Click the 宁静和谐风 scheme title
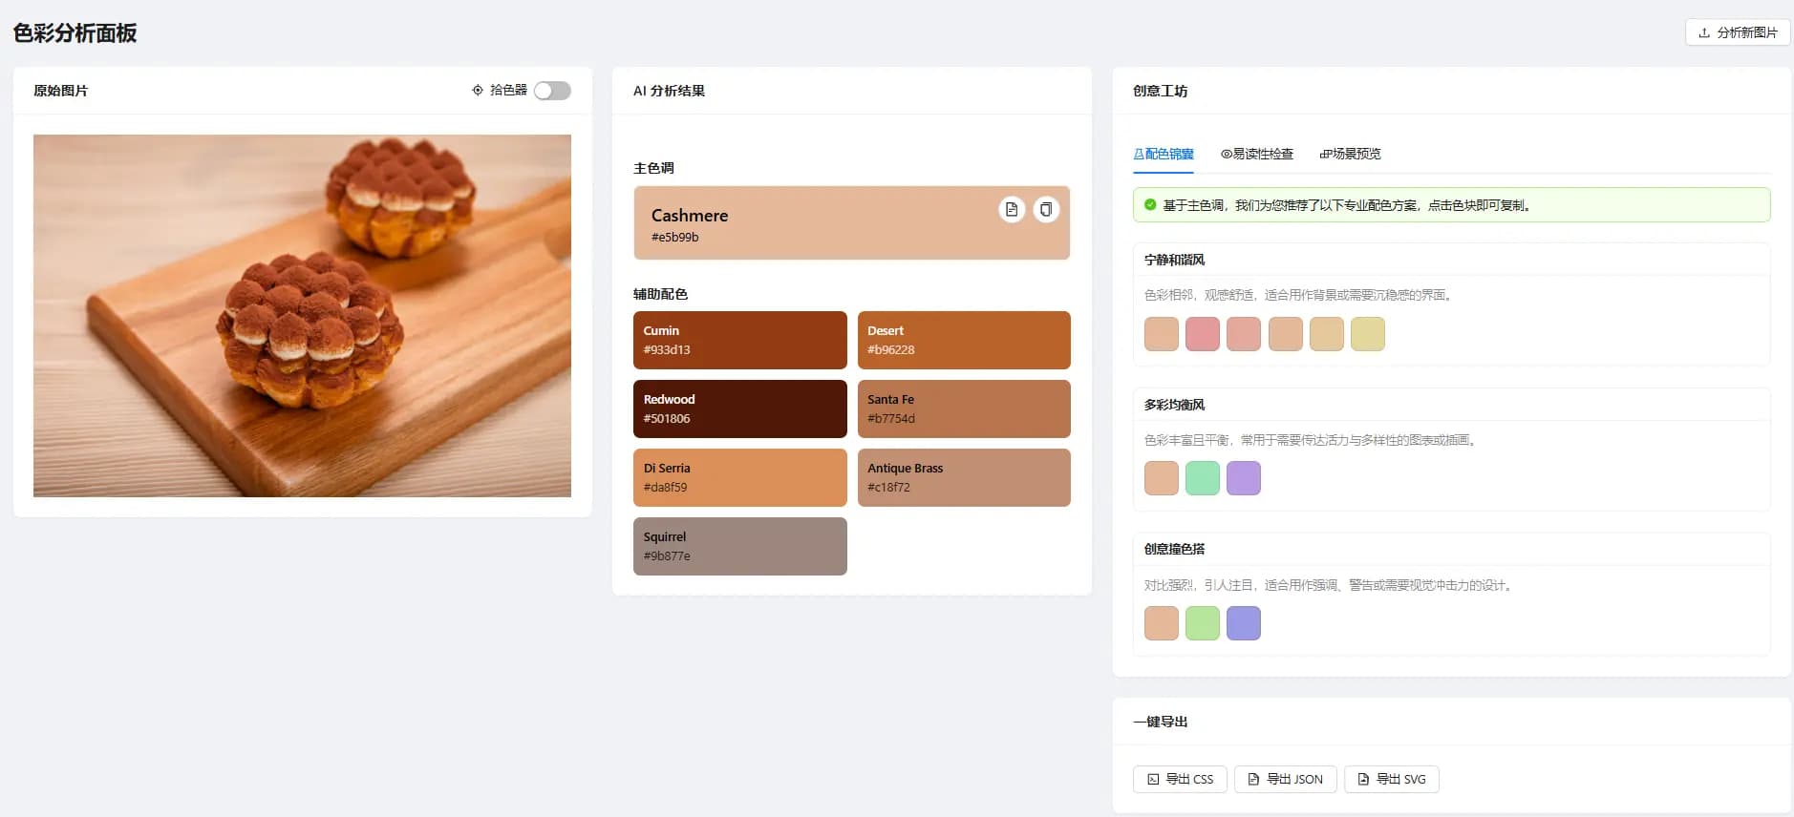This screenshot has width=1794, height=817. [x=1174, y=260]
